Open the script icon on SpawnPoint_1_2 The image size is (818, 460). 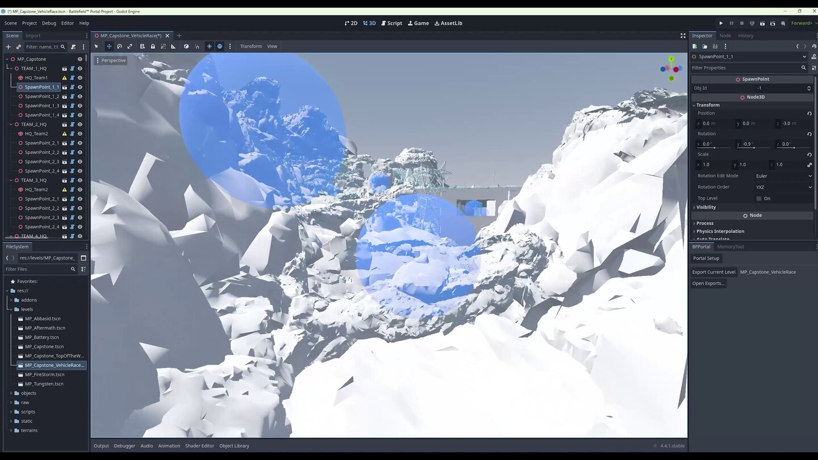72,97
